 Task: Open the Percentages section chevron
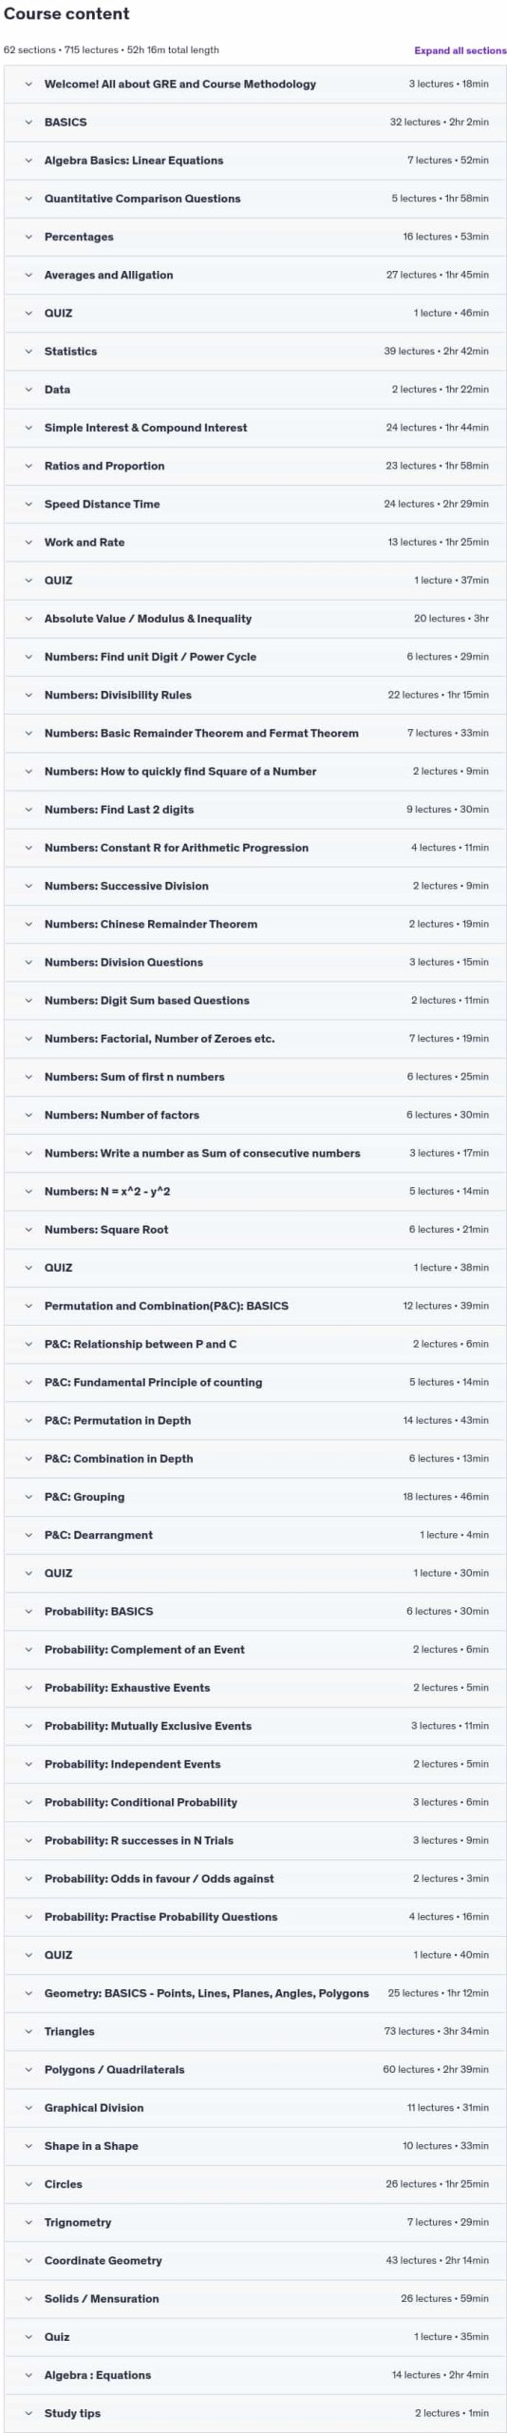(28, 237)
